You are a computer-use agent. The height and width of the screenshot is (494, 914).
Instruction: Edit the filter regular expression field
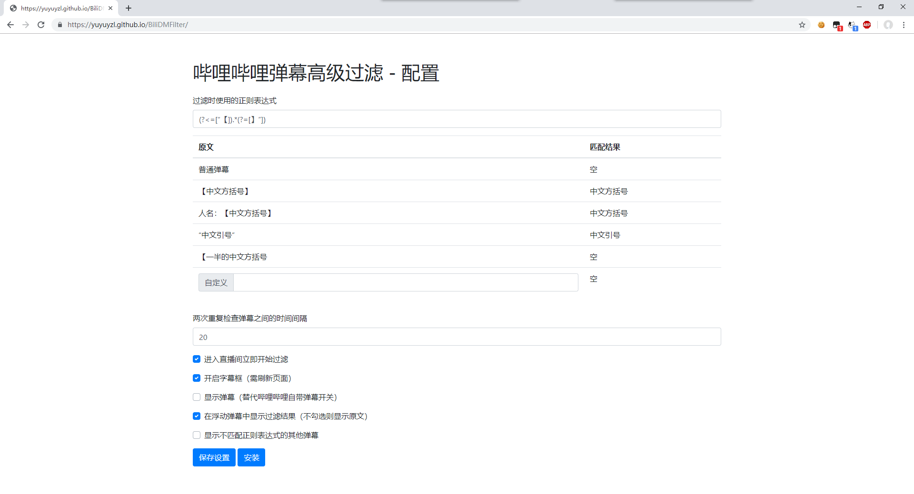457,119
